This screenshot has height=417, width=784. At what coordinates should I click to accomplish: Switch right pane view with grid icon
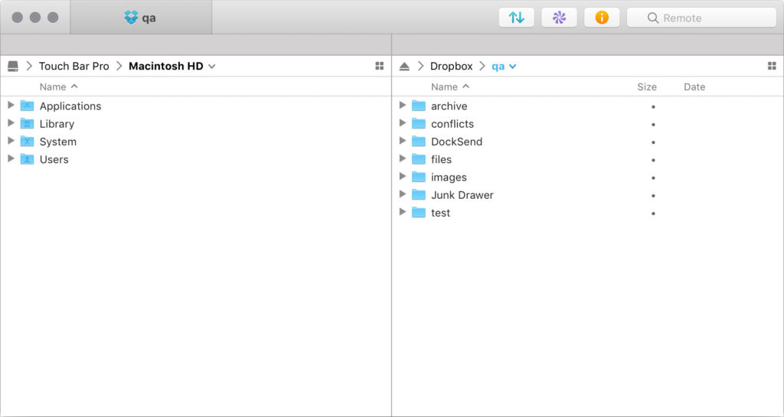pyautogui.click(x=772, y=67)
